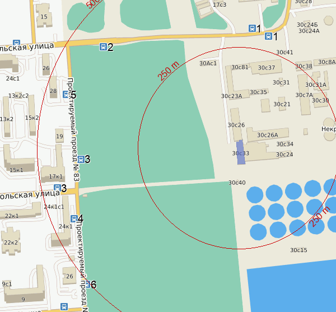This screenshot has height=312, width=336.
Task: Click bus stop 1 closest to 30с41
Action: pos(268,36)
